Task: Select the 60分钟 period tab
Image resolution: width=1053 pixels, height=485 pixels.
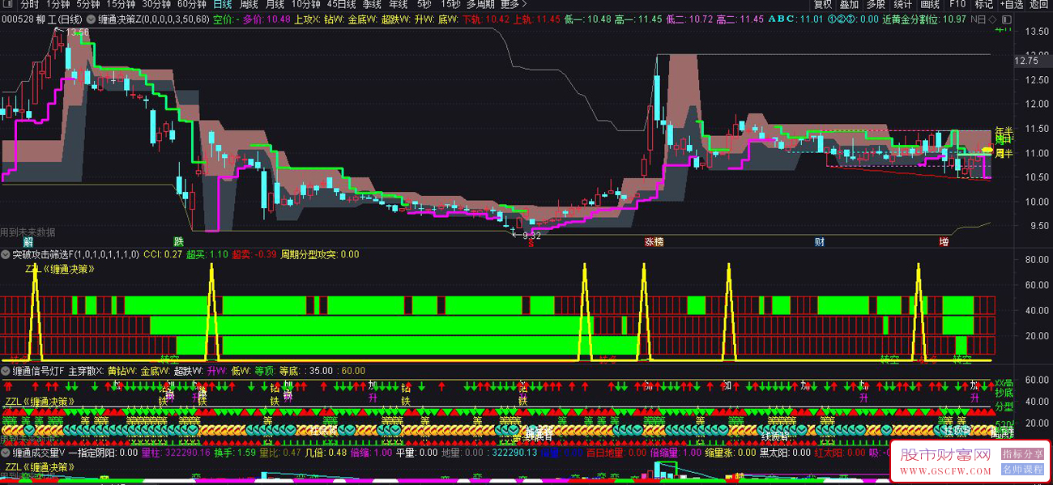Action: [x=192, y=4]
